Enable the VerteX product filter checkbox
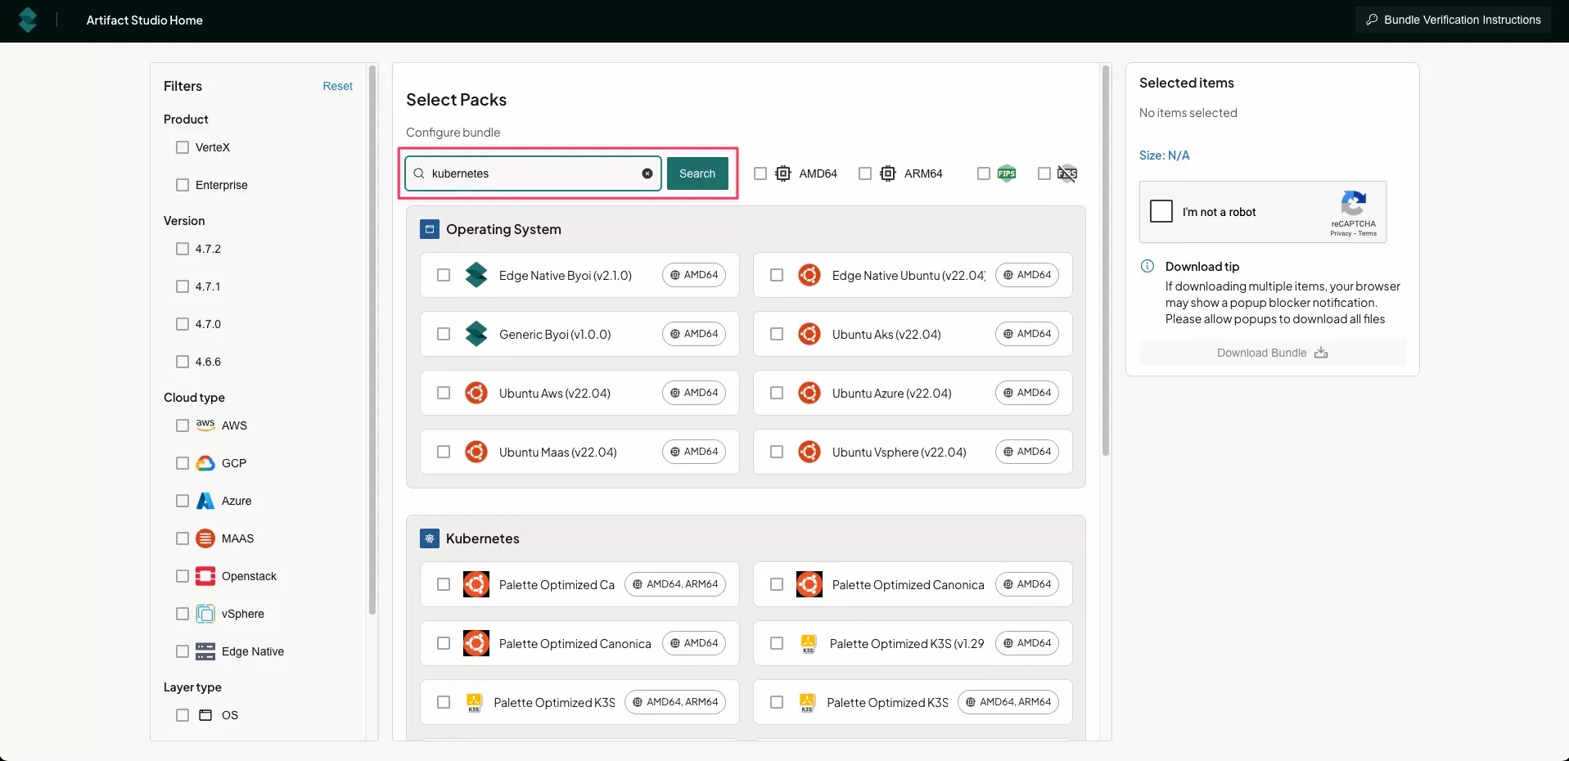This screenshot has width=1569, height=761. (x=183, y=147)
